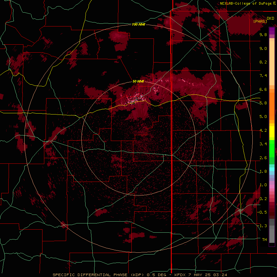Click the 5.0 value on the scale
This screenshot has width=277, height=277.
[263, 117]
